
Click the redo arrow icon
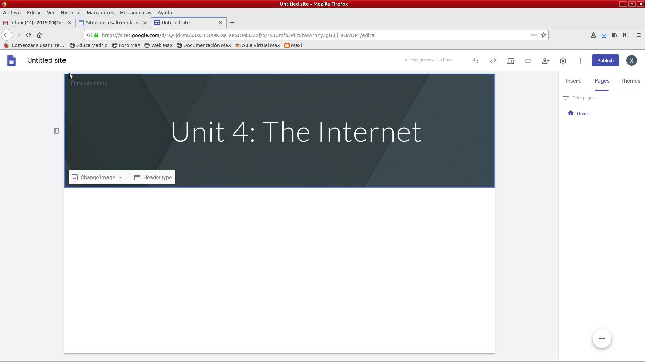coord(493,61)
